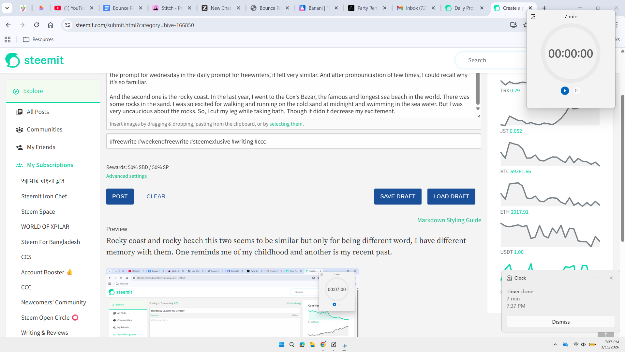Open a new browser tab
The width and height of the screenshot is (625, 352).
[544, 8]
